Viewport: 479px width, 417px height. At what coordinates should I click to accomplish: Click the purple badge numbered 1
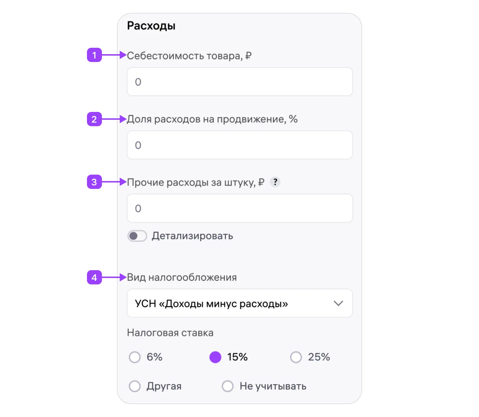tap(94, 55)
